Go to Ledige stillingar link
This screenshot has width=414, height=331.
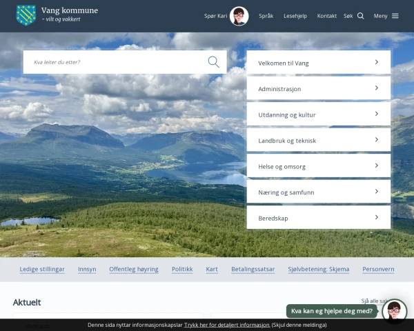click(x=42, y=269)
